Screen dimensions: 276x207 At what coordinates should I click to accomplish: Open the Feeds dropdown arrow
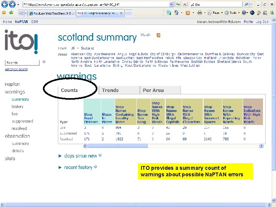(x=193, y=13)
